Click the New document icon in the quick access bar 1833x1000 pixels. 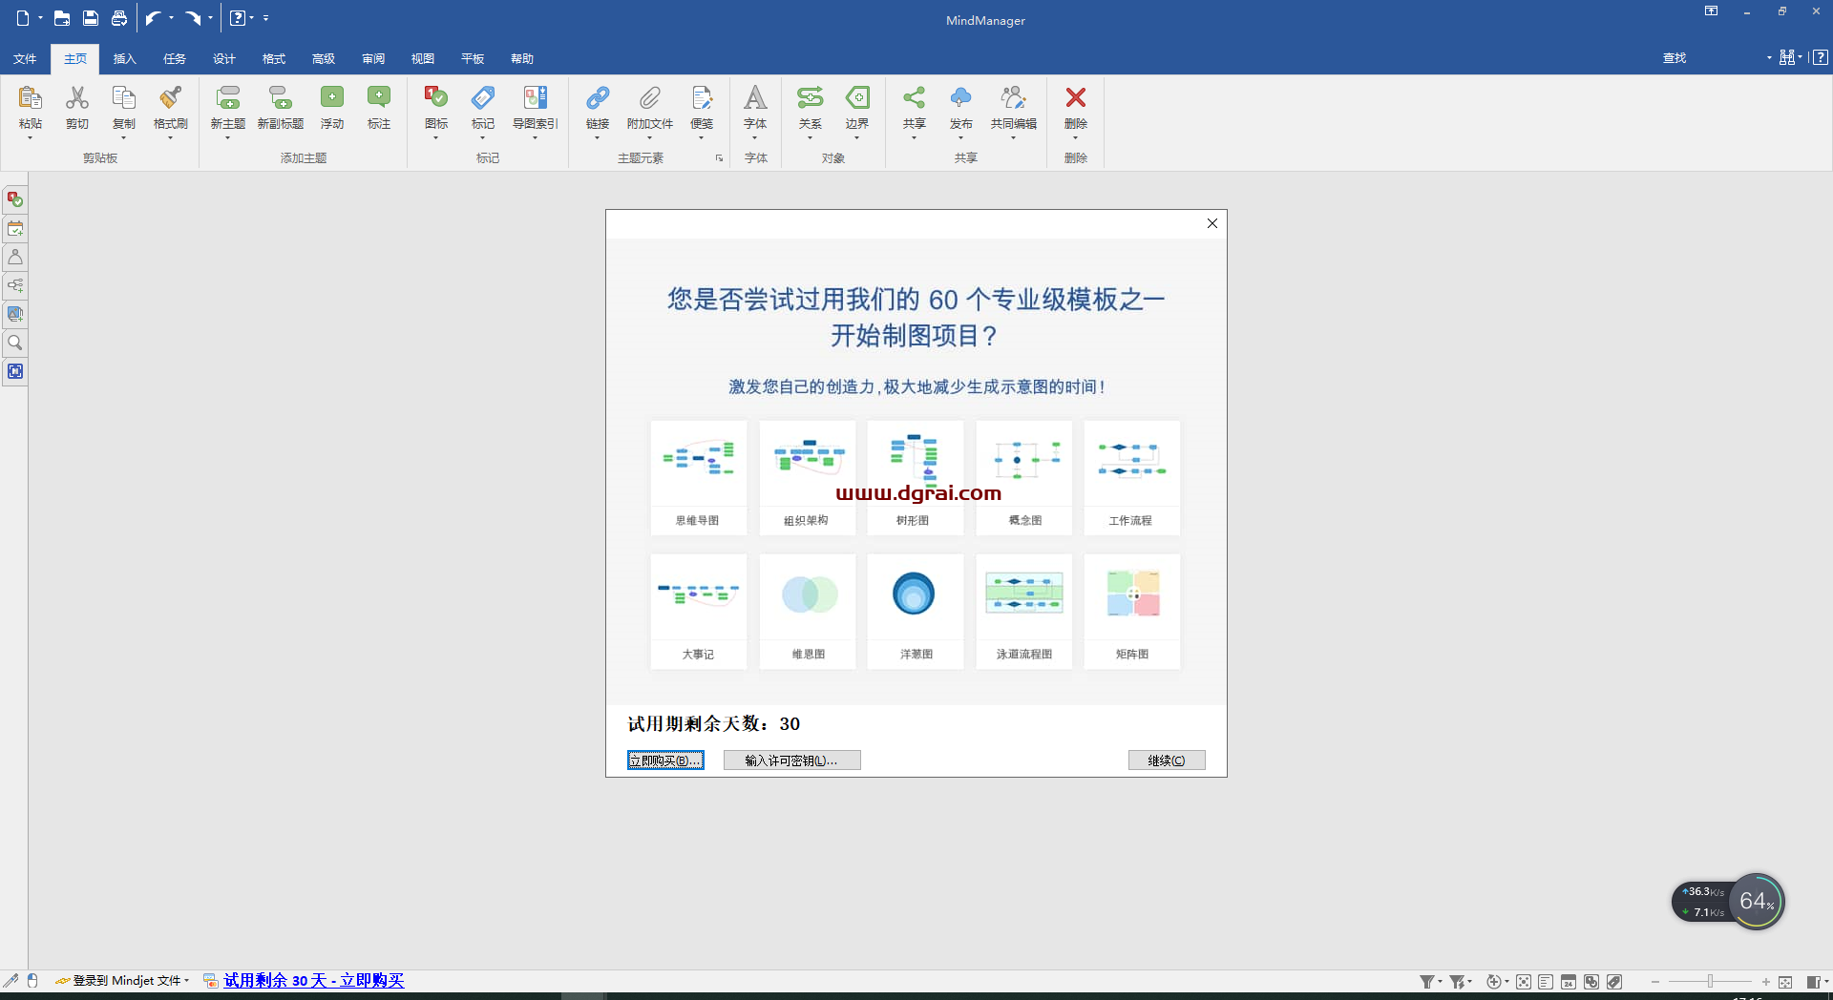23,18
